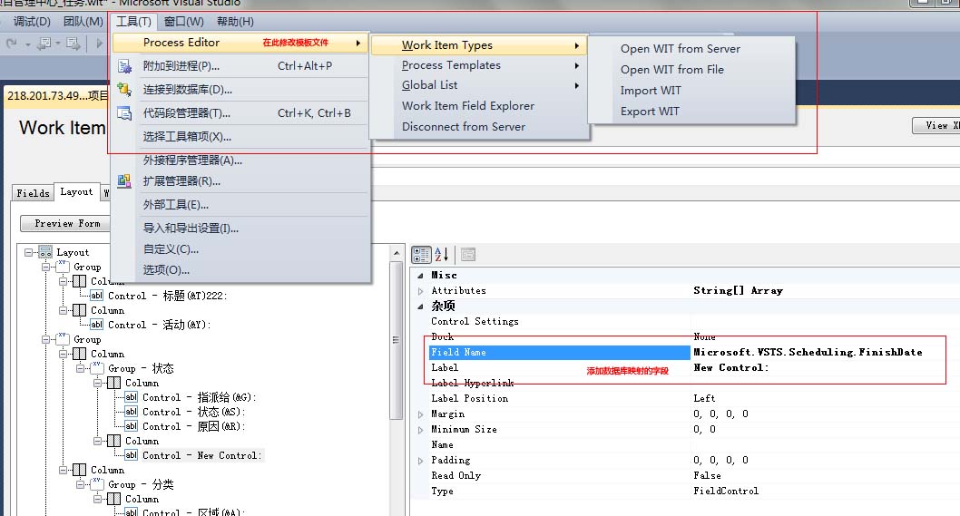The image size is (960, 516).
Task: Collapse the Misc property category
Action: (x=420, y=275)
